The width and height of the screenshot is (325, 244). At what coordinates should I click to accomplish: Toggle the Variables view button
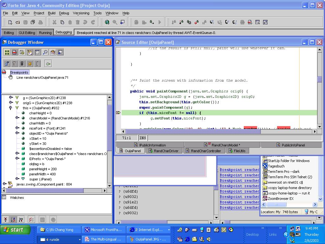coord(37,52)
